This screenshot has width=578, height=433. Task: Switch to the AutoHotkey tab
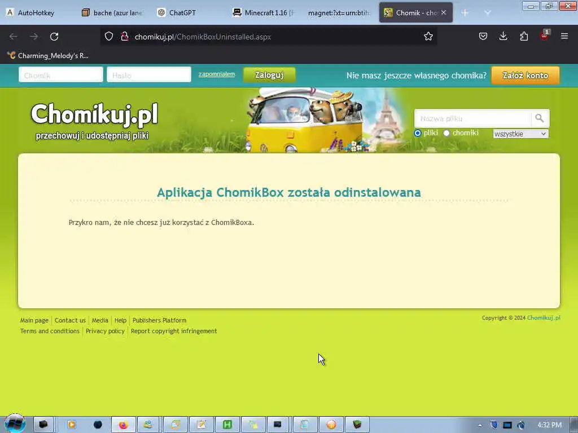click(36, 13)
